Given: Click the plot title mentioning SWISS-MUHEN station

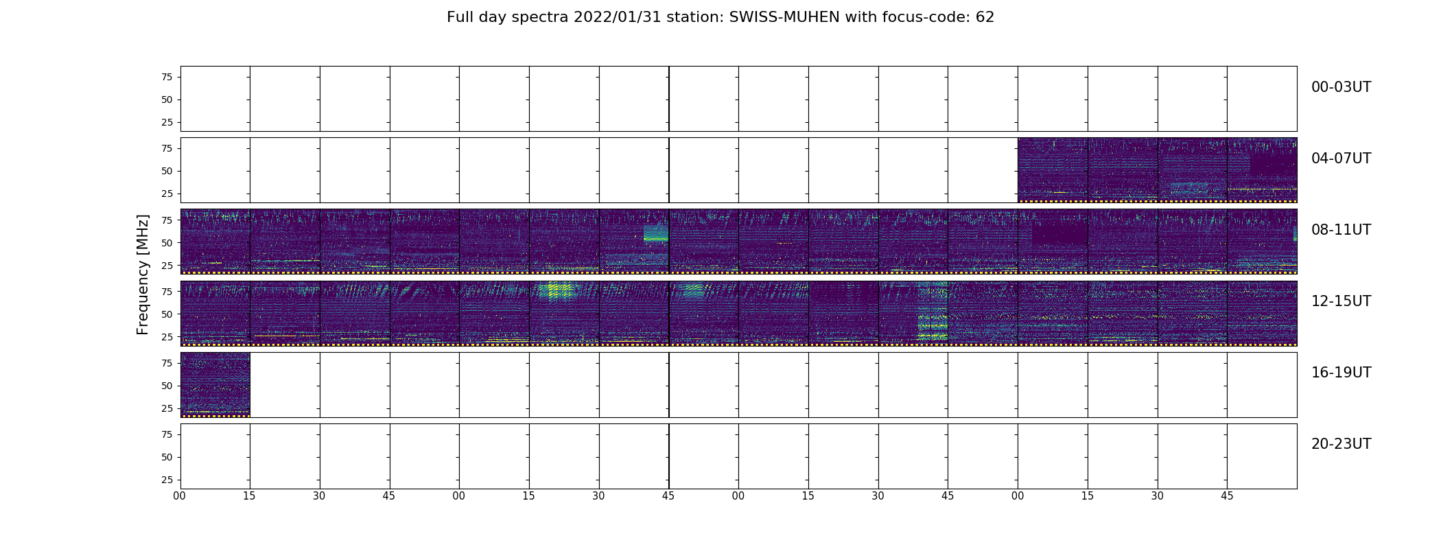Looking at the screenshot, I should click(x=720, y=17).
